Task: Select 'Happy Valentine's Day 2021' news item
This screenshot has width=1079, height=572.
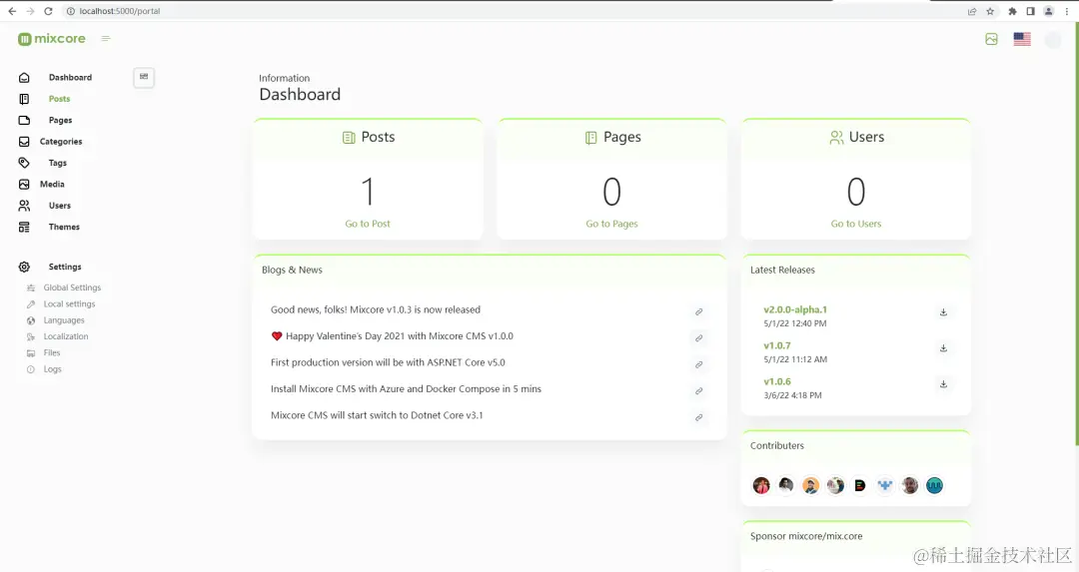Action: (393, 336)
